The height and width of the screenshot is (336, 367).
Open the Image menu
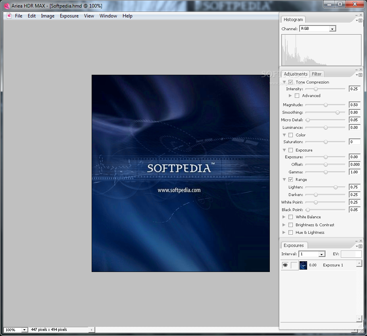pyautogui.click(x=48, y=16)
